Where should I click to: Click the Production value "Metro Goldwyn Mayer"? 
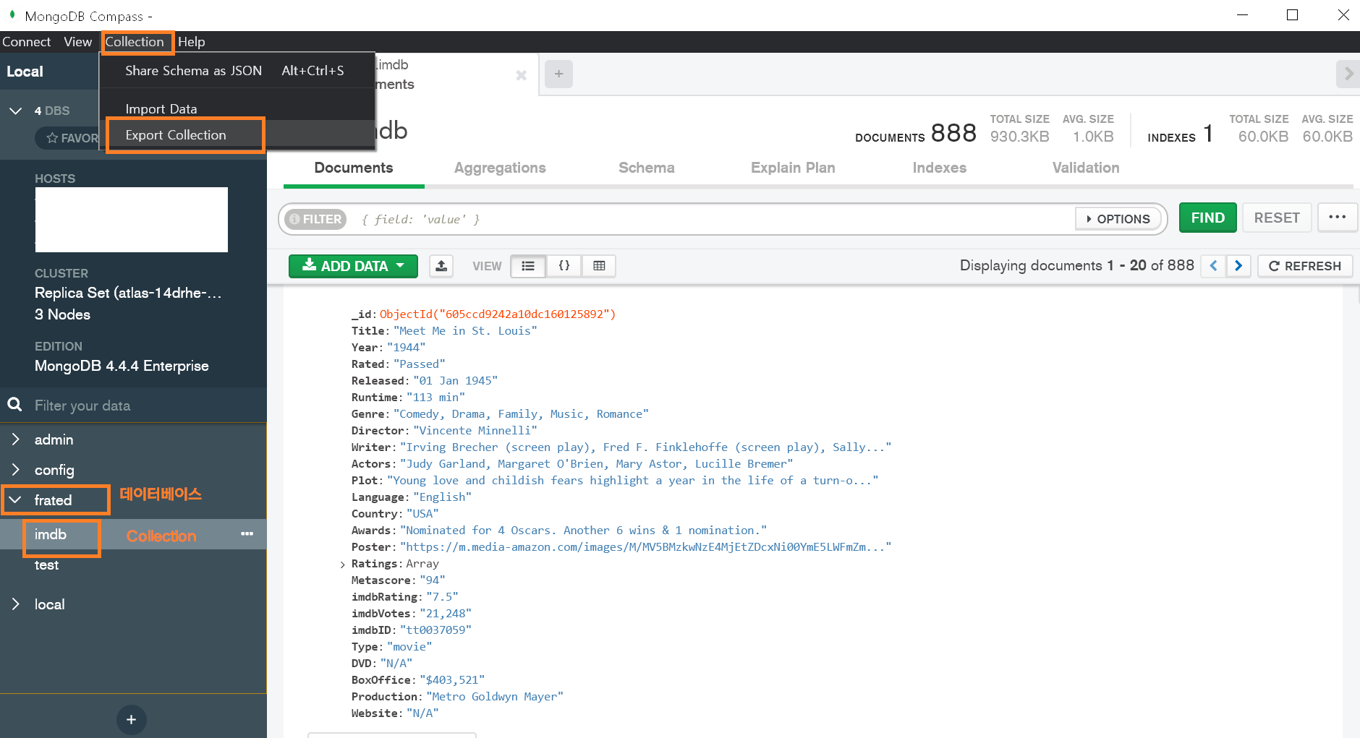click(495, 697)
